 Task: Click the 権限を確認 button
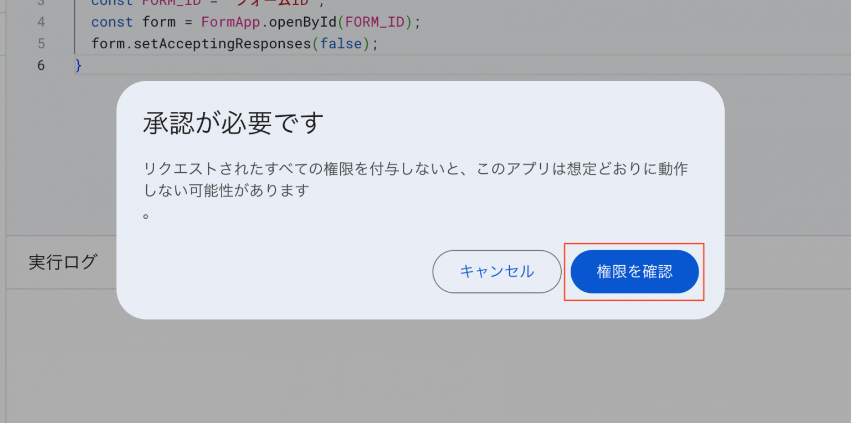pos(634,271)
